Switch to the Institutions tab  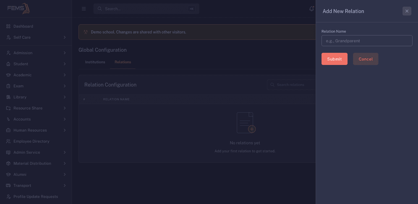click(95, 62)
